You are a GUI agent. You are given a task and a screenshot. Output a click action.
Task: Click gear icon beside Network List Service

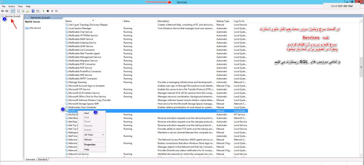[x=66, y=154]
